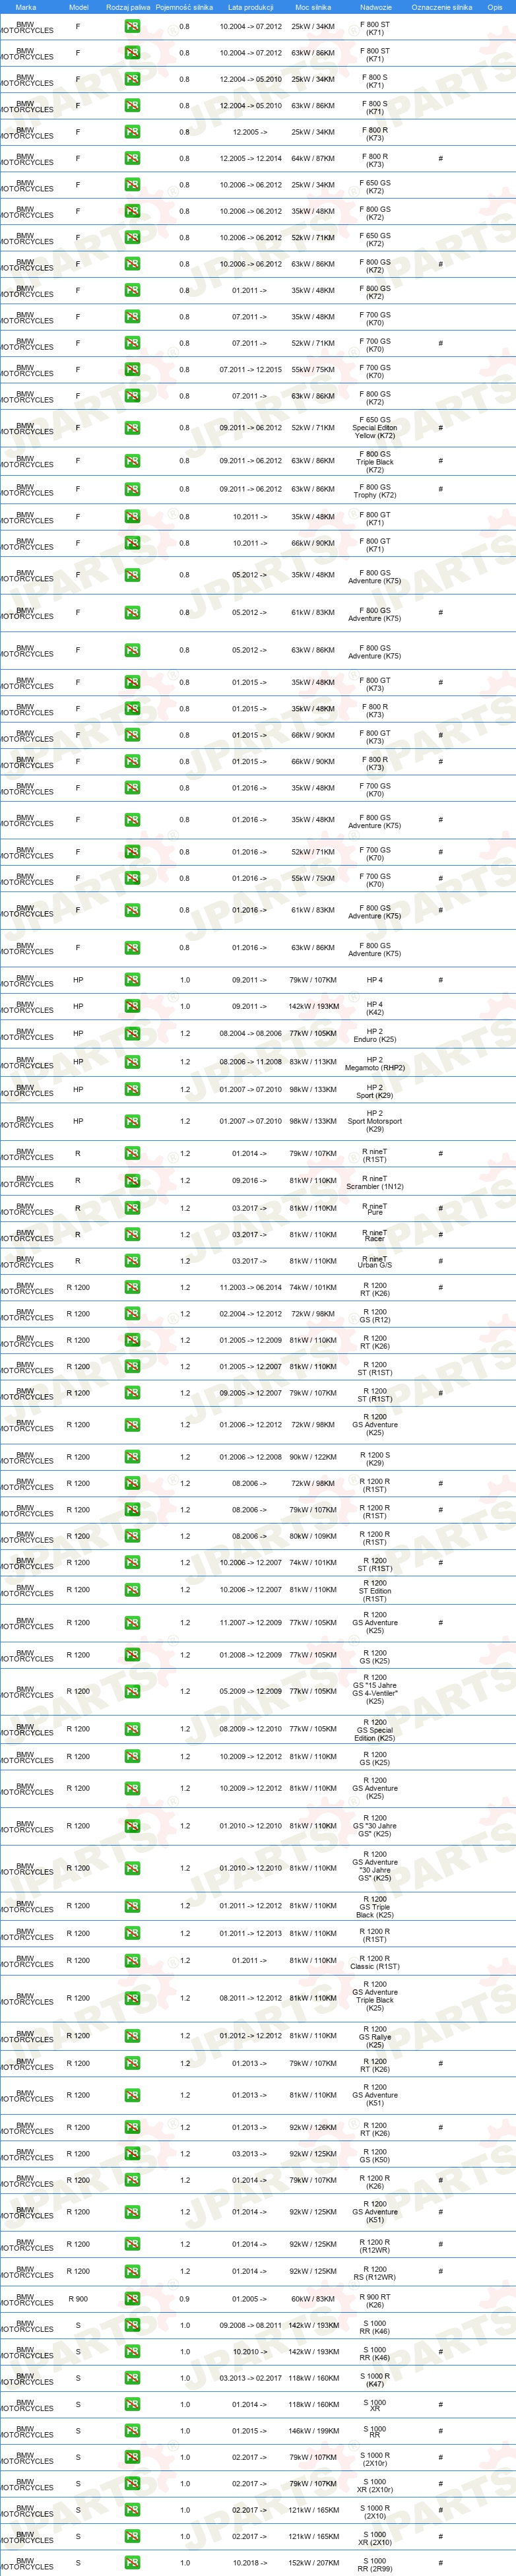Click fuel icon in HP 2 Megamoto row
The image size is (516, 2576).
132,1062
